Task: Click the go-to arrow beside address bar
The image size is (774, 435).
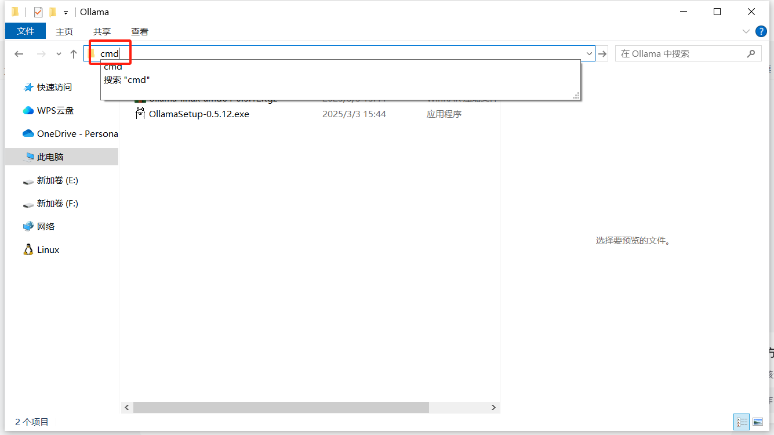Action: (x=602, y=54)
